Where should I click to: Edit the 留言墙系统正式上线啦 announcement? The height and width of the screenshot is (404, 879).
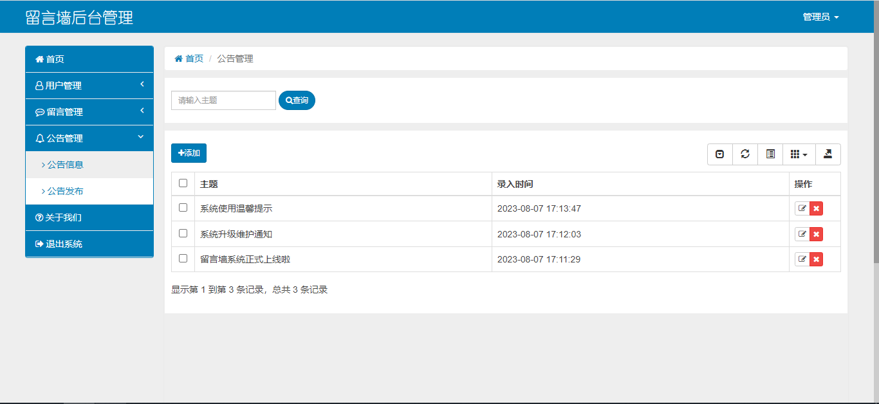pos(802,259)
